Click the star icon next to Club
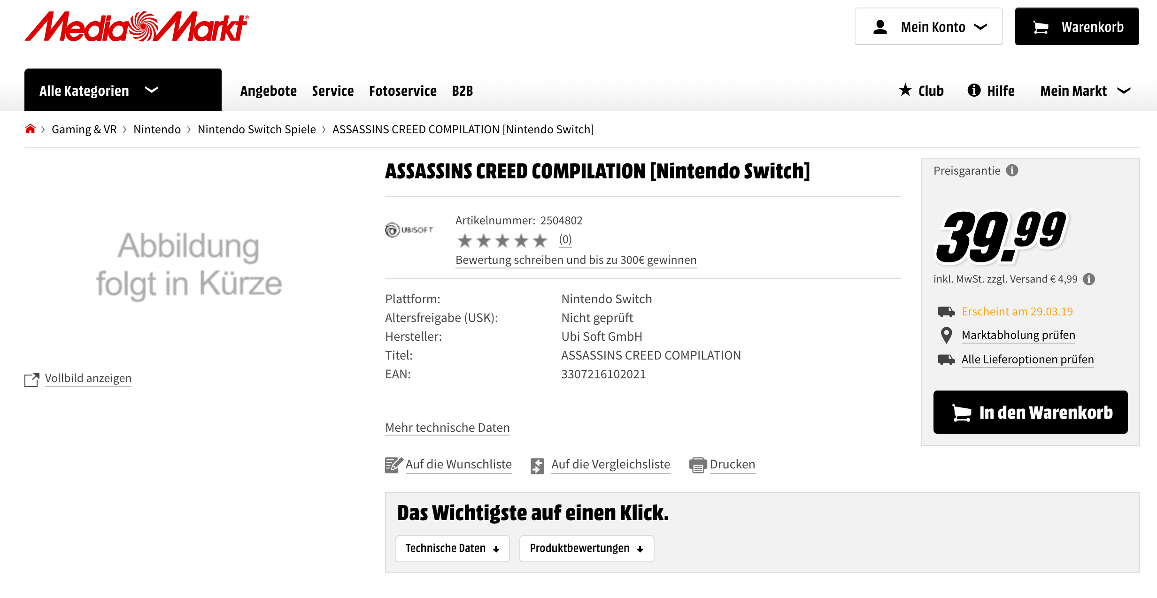This screenshot has width=1157, height=598. pyautogui.click(x=905, y=90)
